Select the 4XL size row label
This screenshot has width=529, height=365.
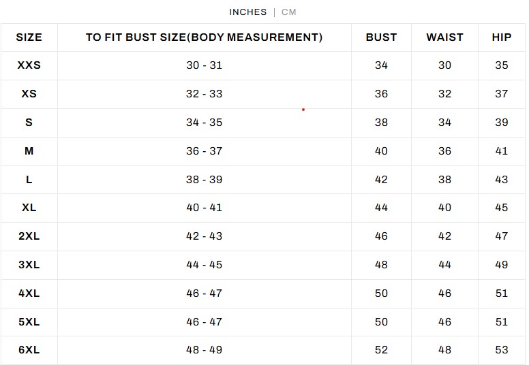point(29,293)
